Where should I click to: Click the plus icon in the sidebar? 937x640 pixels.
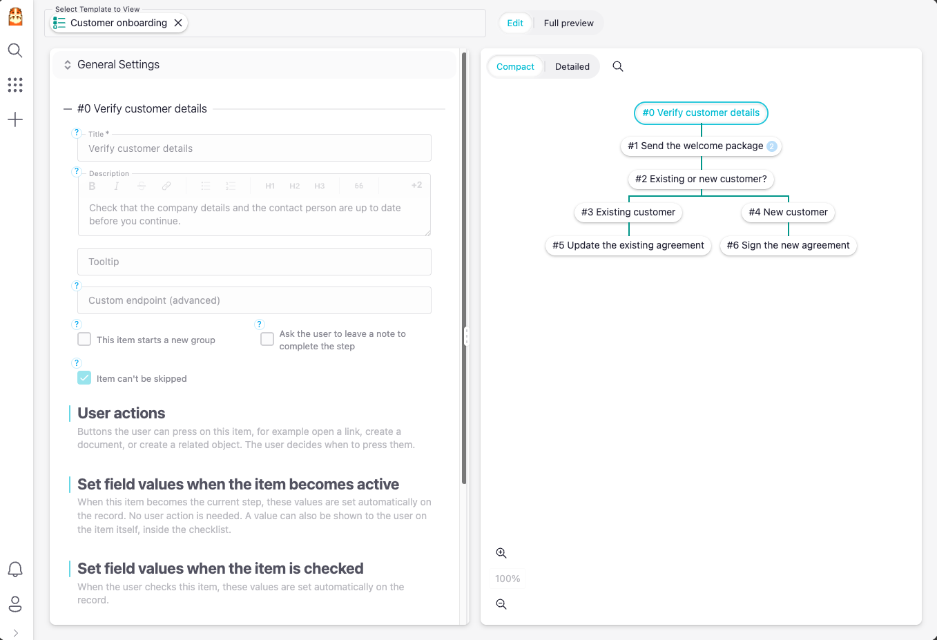(x=15, y=119)
